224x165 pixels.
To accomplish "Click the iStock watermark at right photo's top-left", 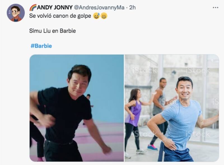I will [x=145, y=71].
